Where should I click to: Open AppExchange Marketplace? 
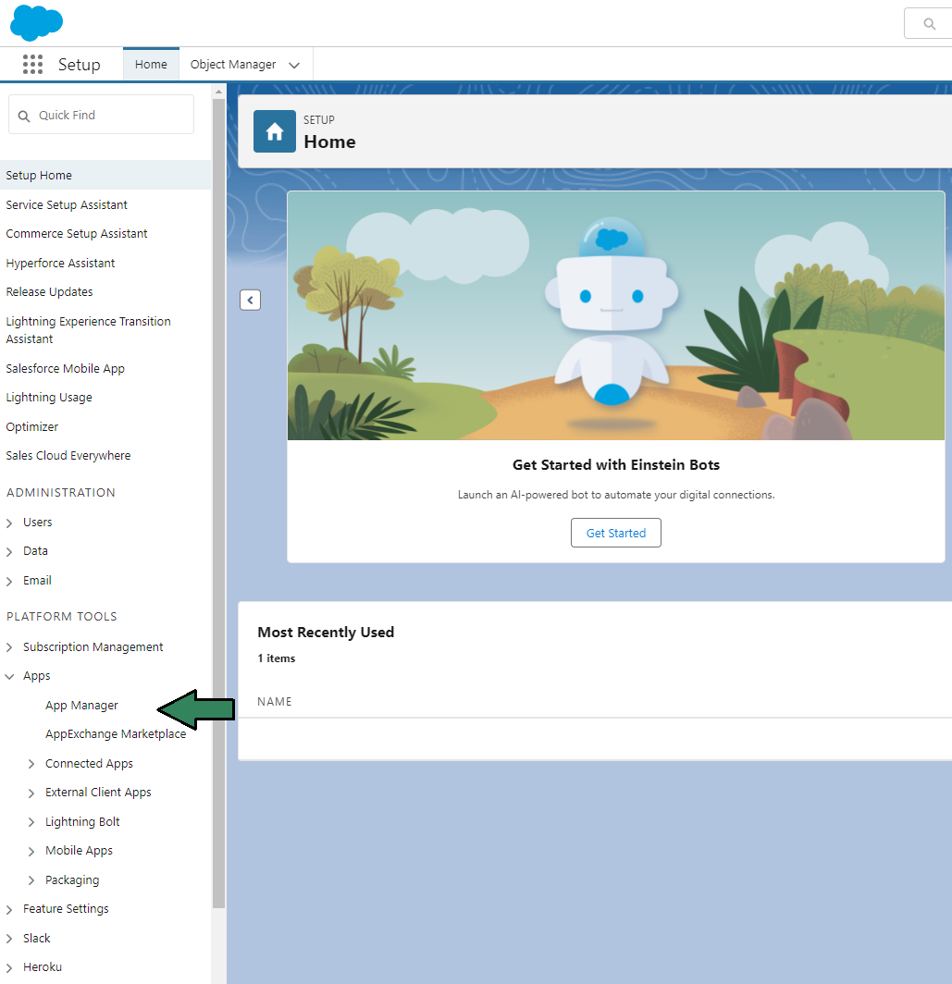116,733
